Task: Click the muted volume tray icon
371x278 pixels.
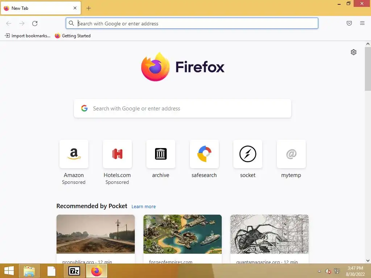Action: [x=328, y=271]
